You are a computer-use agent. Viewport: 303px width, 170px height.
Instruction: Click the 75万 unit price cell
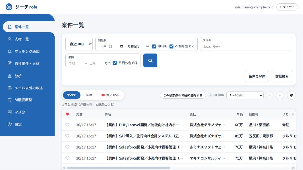click(239, 158)
